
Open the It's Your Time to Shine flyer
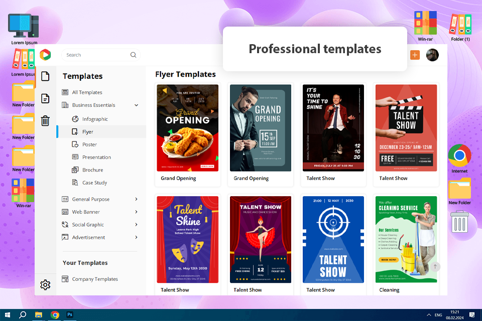pyautogui.click(x=333, y=128)
